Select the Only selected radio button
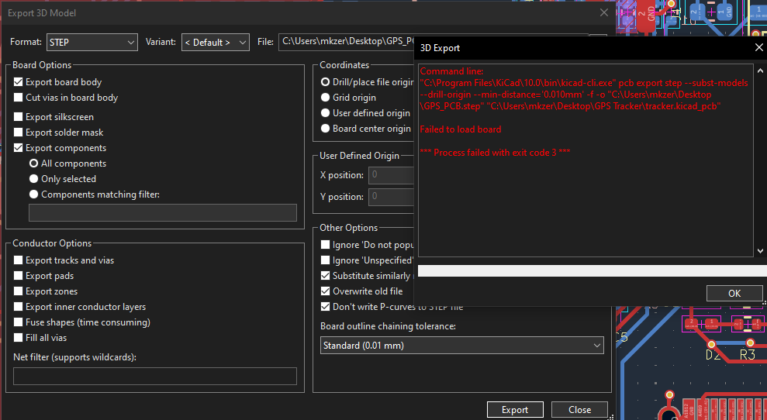 34,179
